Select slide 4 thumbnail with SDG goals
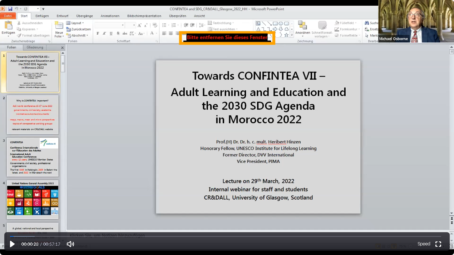Viewport: 454px width, 255px height. 33,200
